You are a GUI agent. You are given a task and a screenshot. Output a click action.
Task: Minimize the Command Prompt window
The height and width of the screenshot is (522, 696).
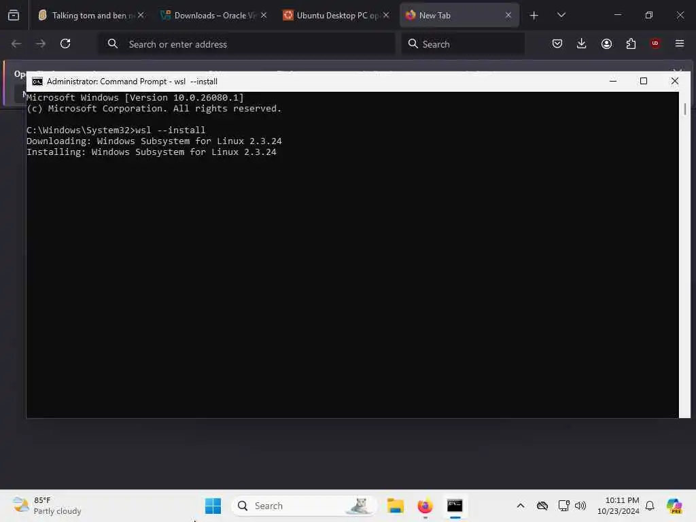[x=613, y=82]
